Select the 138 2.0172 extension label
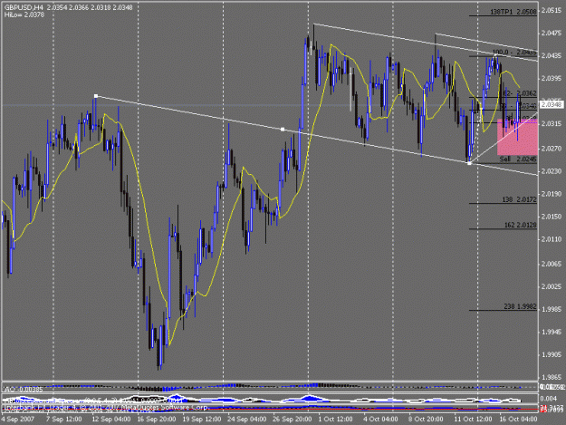 (519, 199)
